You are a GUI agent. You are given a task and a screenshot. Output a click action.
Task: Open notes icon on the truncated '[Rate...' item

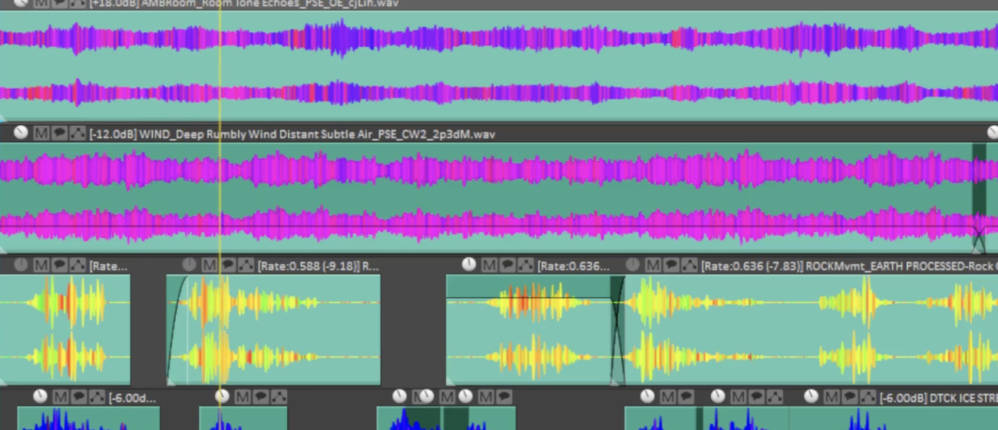[x=59, y=266]
